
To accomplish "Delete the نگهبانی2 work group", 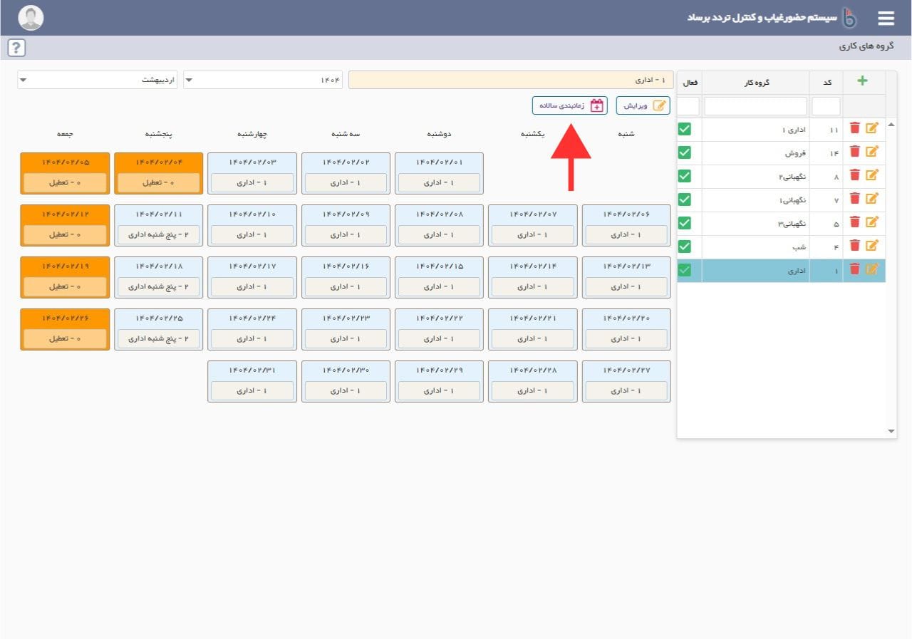I will 855,175.
